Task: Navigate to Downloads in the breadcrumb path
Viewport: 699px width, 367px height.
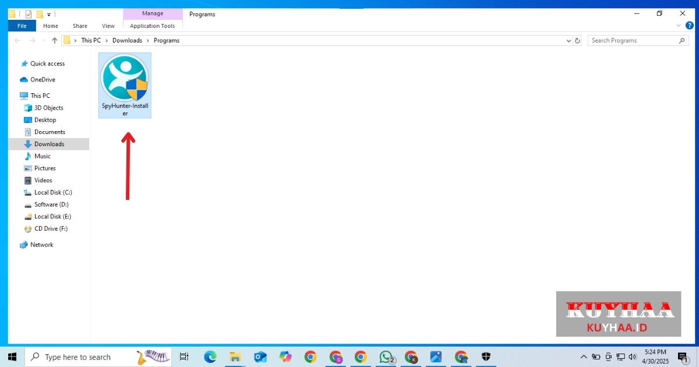Action: tap(127, 41)
